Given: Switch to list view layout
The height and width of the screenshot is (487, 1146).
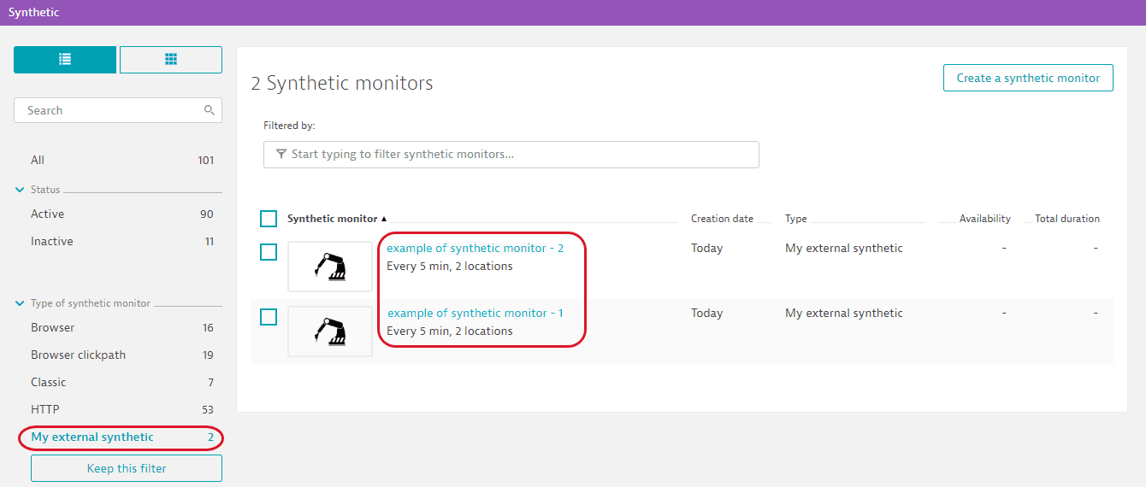Looking at the screenshot, I should (65, 60).
